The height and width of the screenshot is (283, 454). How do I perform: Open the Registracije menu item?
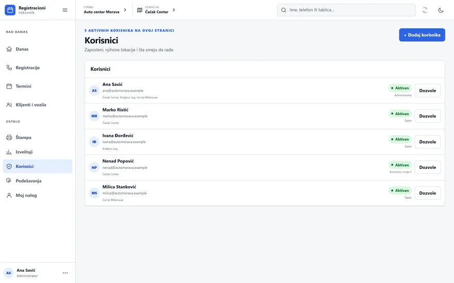38,67
